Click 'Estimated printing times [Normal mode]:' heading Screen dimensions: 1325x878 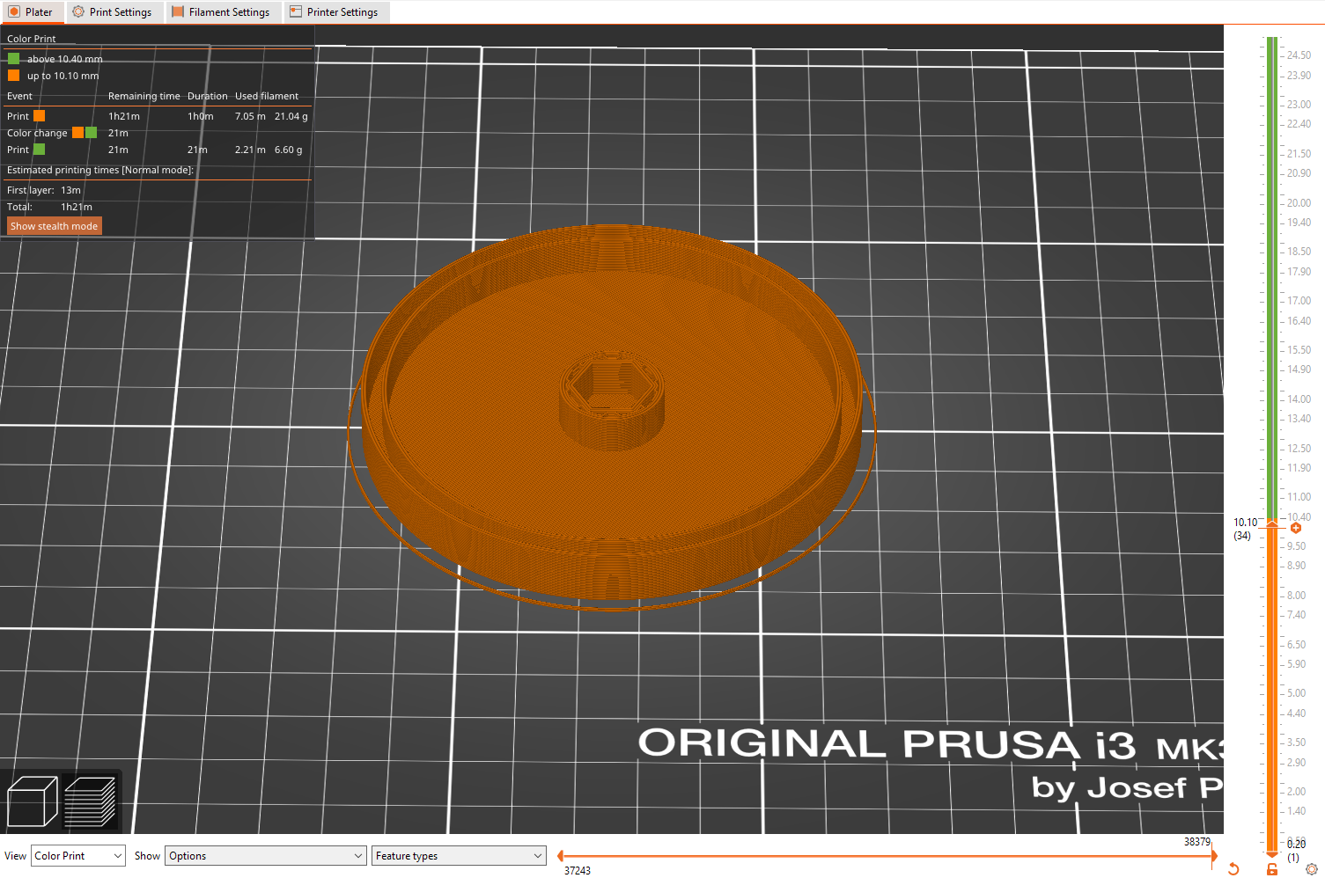100,170
